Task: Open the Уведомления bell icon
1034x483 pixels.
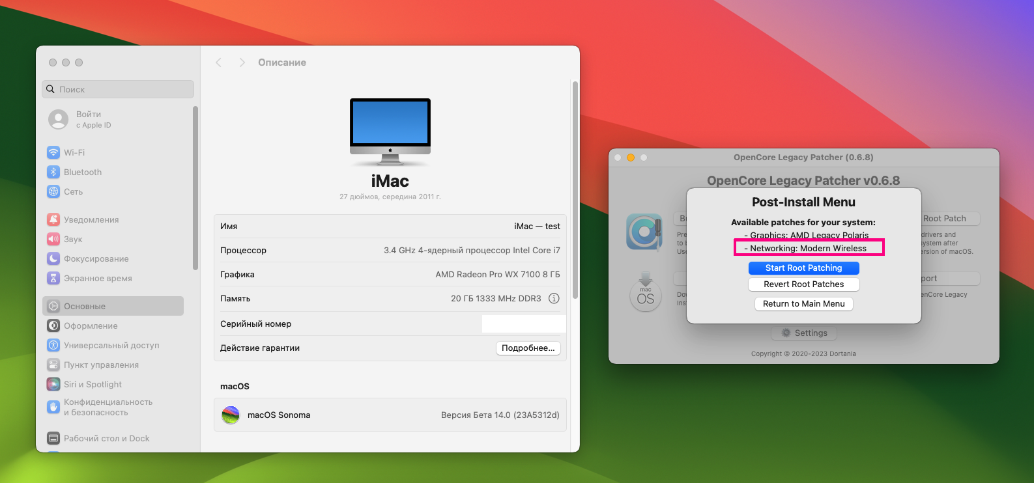Action: tap(53, 219)
